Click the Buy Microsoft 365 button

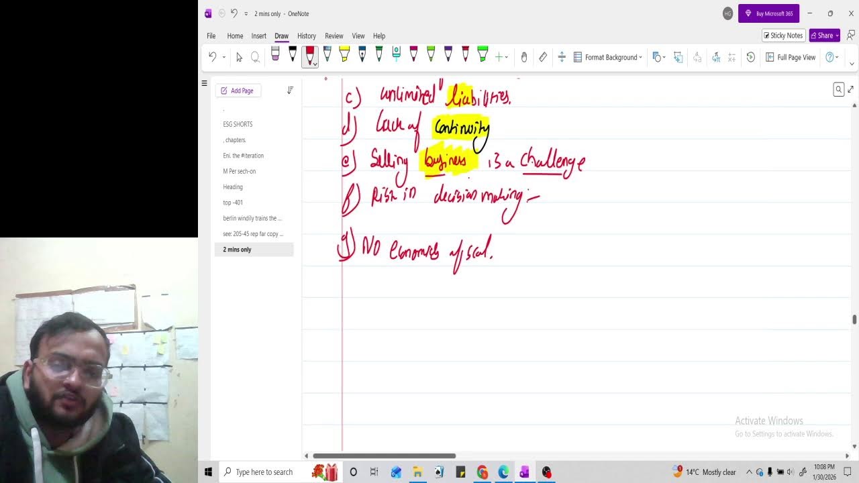(x=768, y=13)
